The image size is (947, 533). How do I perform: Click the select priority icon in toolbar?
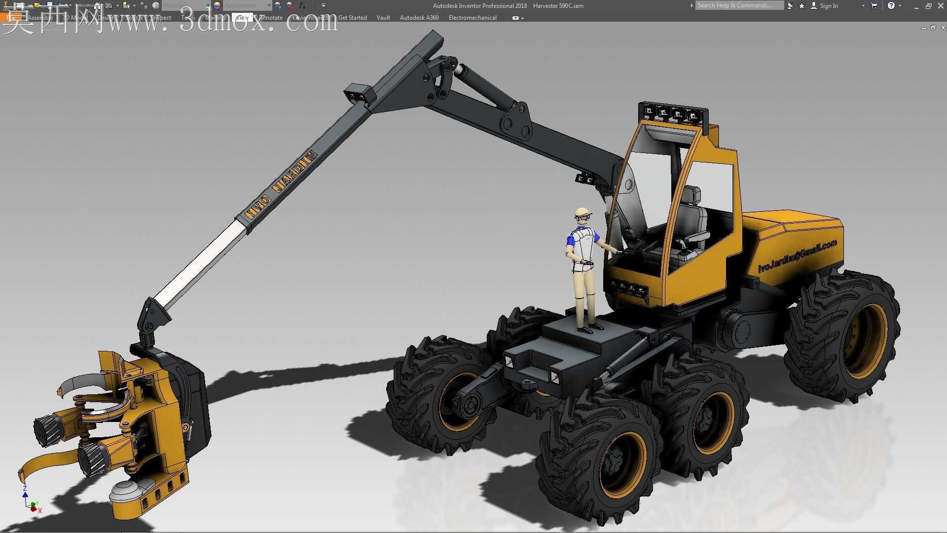[x=126, y=5]
